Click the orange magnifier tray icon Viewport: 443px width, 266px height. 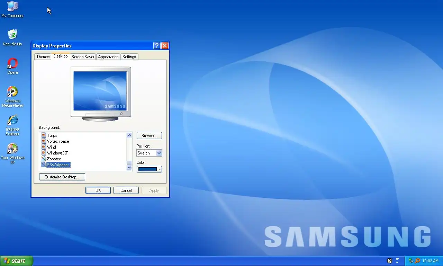[417, 261]
